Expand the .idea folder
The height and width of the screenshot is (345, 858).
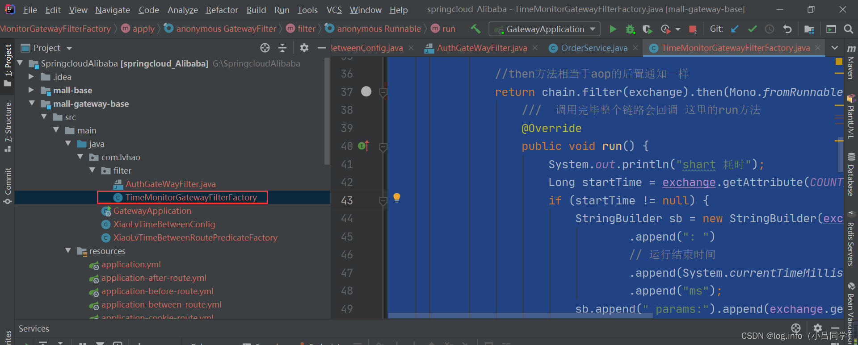(x=31, y=77)
